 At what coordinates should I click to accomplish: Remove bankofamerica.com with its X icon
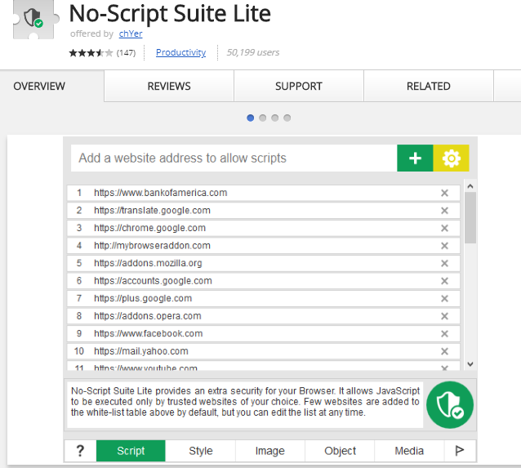tap(444, 194)
